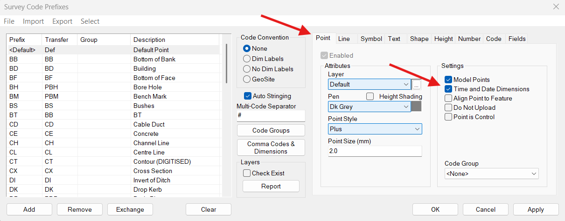Open the Point Style dropdown
The height and width of the screenshot is (221, 565).
coord(375,129)
